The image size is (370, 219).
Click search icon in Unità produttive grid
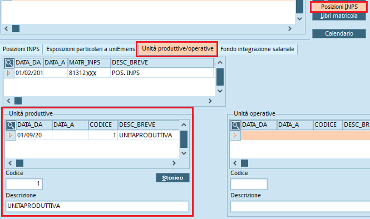pos(11,125)
